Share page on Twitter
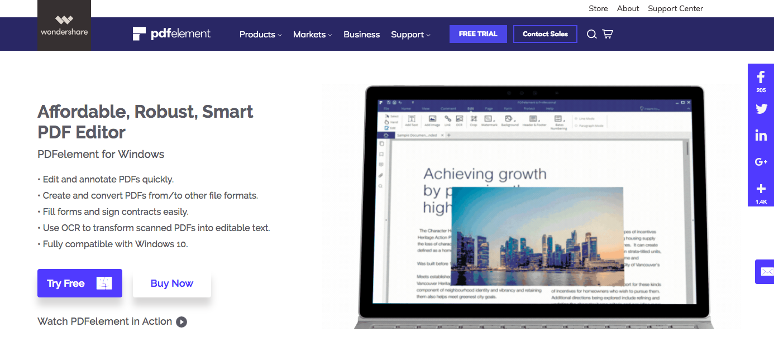Screen dimensions: 774x351 [761, 109]
